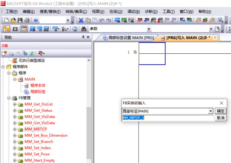Click the Write to PLC icon (red arrow)
Screen dimensions: 231x163
point(139,20)
